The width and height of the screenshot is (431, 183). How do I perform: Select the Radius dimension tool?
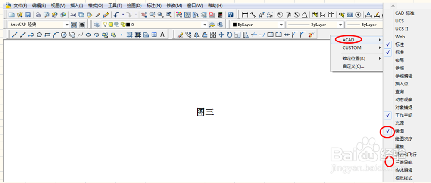click(x=280, y=15)
